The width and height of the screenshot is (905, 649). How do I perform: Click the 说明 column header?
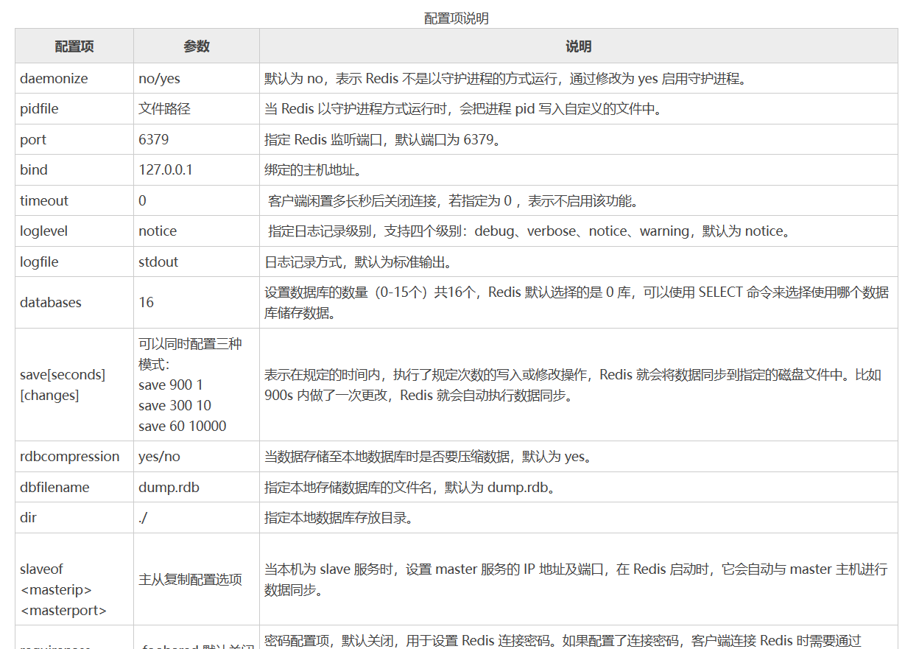pyautogui.click(x=577, y=46)
